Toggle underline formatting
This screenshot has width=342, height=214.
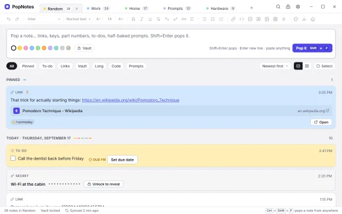pyautogui.click(x=150, y=19)
